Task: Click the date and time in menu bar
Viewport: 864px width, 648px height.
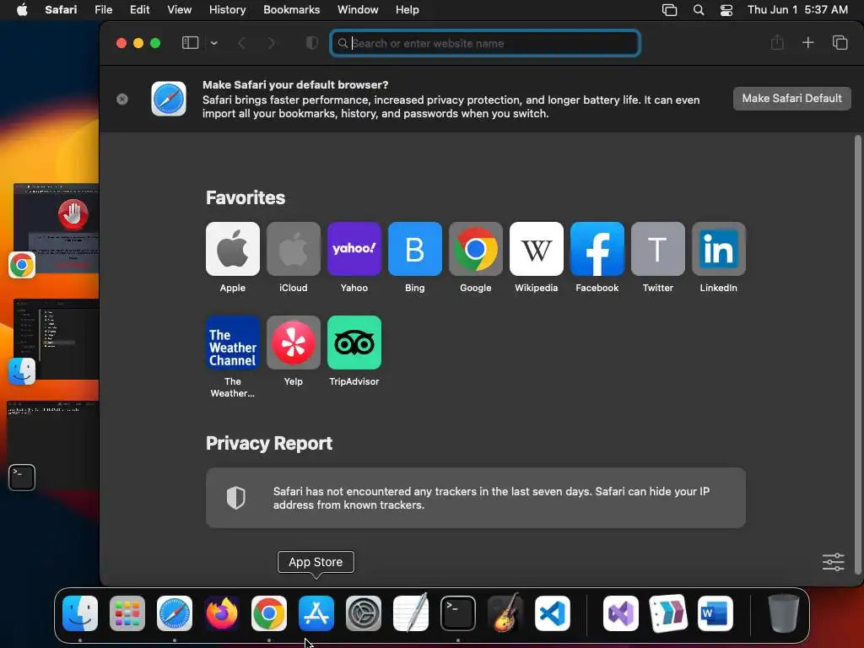Action: tap(797, 10)
